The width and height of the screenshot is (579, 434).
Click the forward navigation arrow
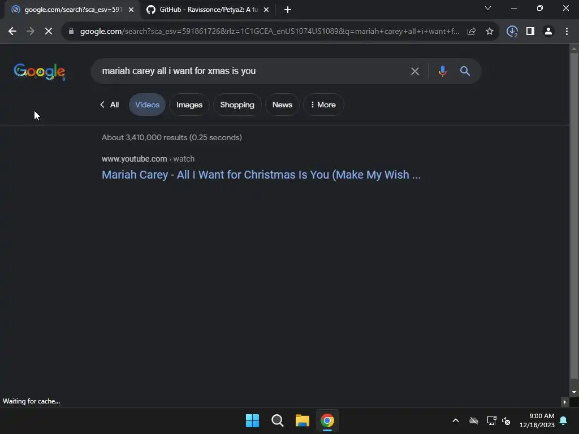click(31, 32)
